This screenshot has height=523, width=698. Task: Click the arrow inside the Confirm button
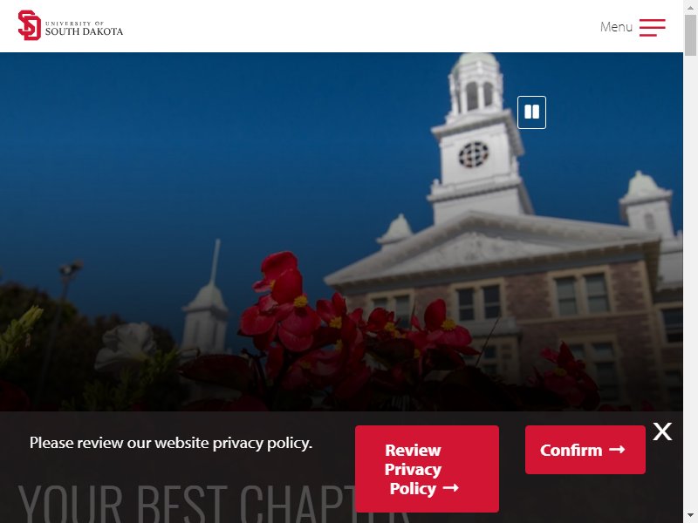617,450
